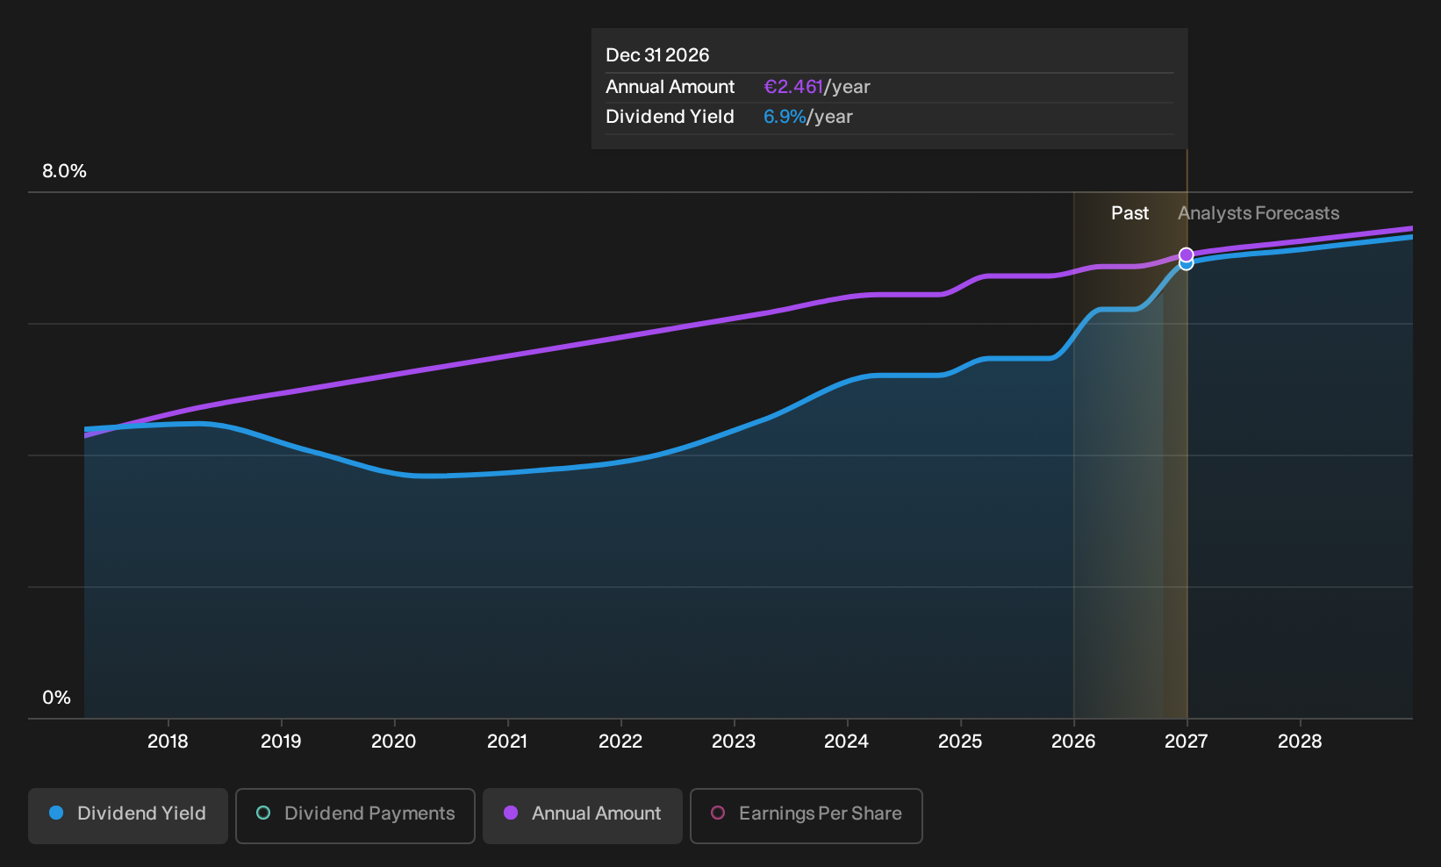Click the 2026 x-axis label
The width and height of the screenshot is (1441, 867).
point(1073,742)
